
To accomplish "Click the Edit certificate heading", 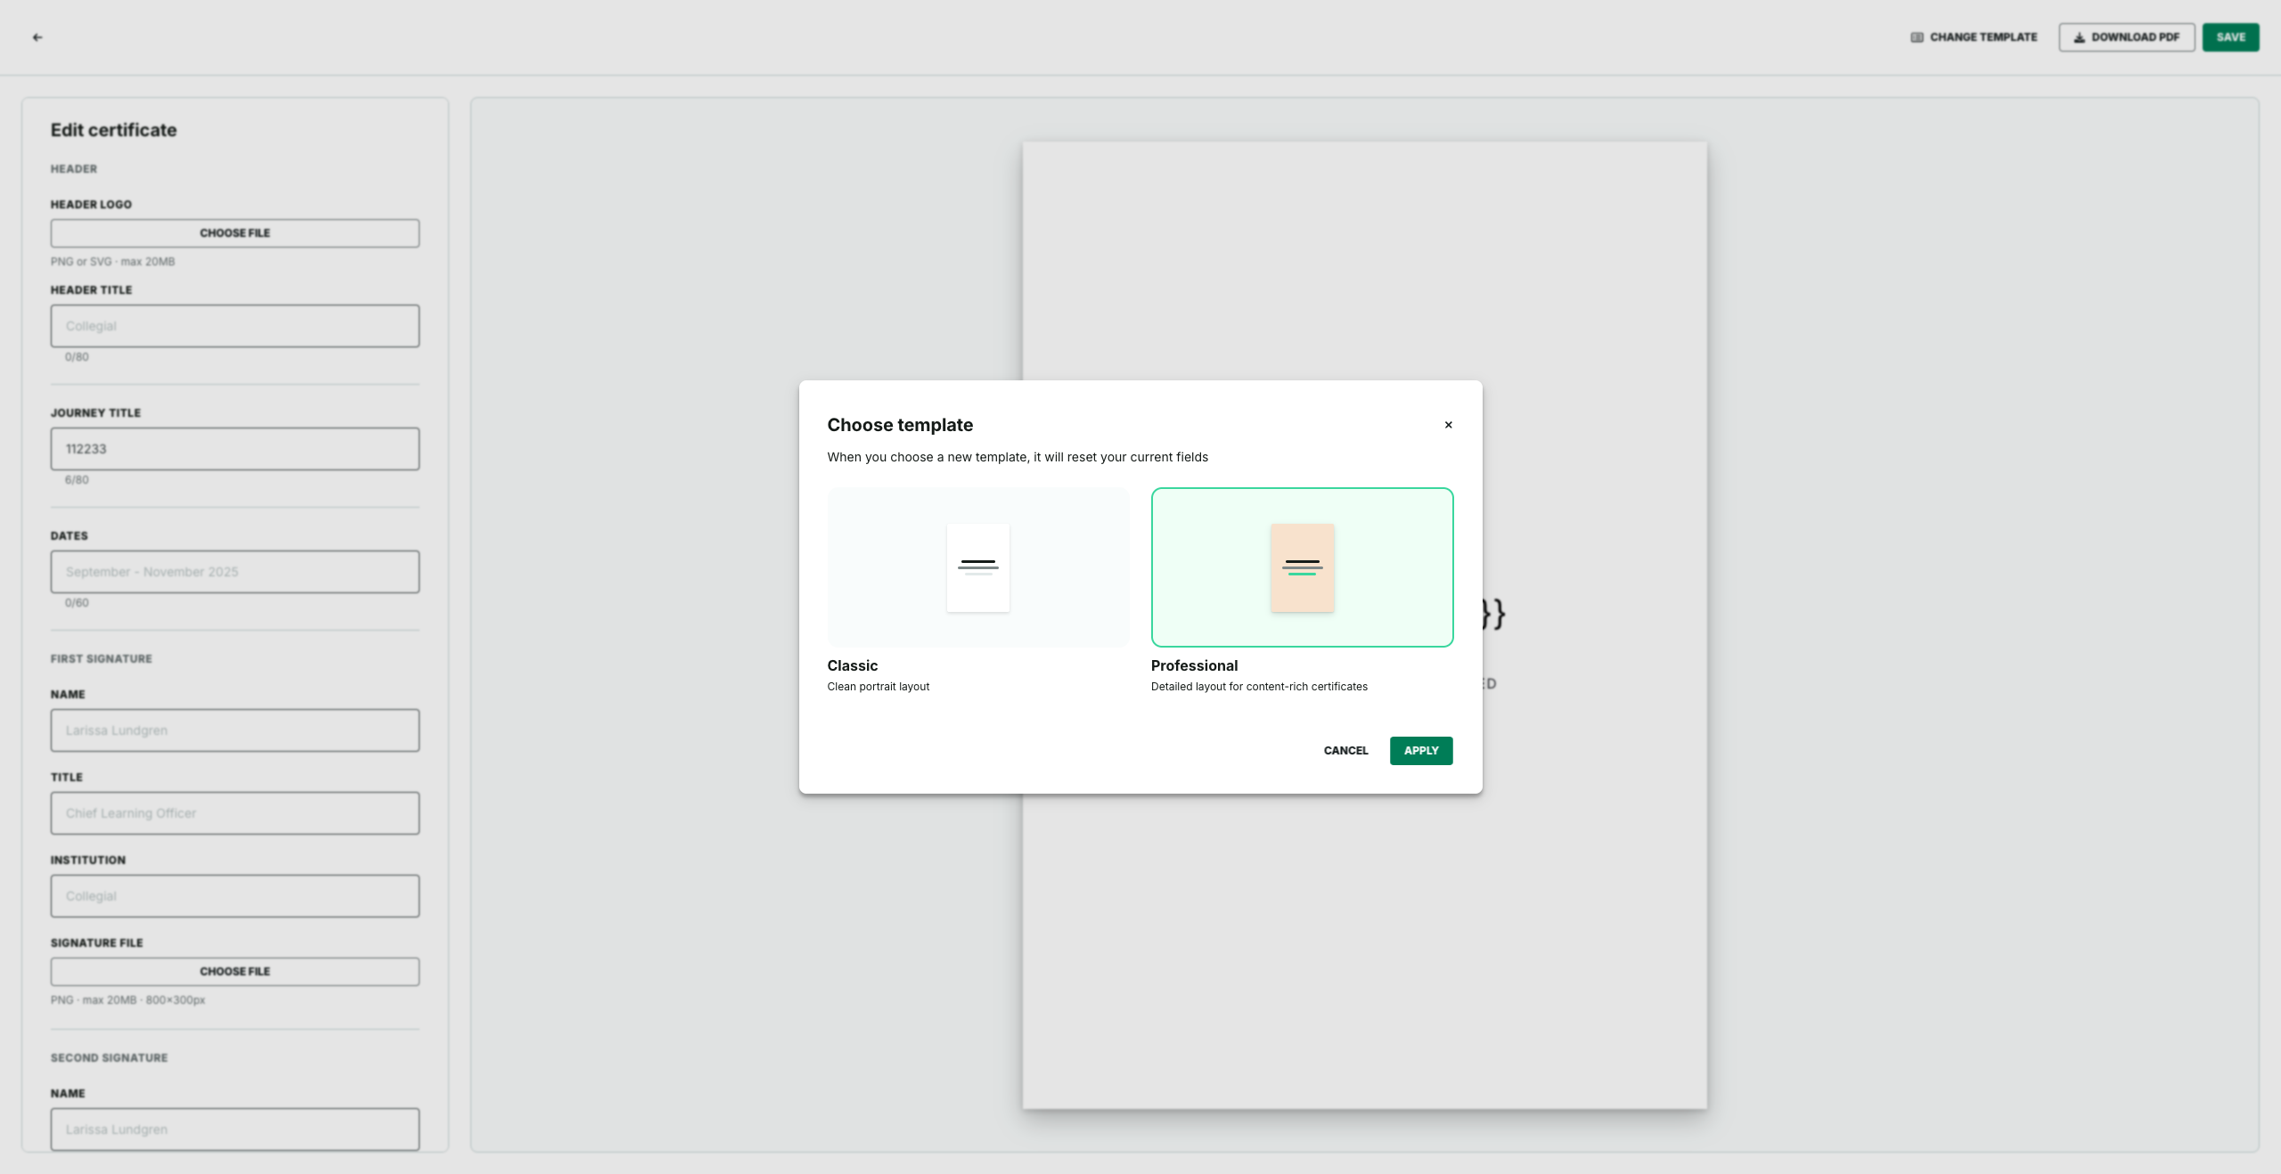I will coord(113,130).
